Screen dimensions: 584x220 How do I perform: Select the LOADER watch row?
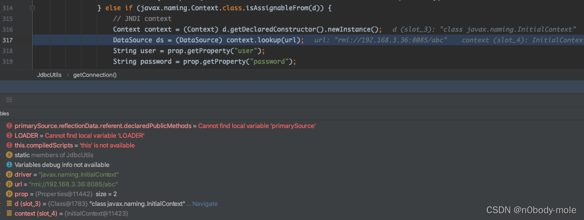coord(292,136)
